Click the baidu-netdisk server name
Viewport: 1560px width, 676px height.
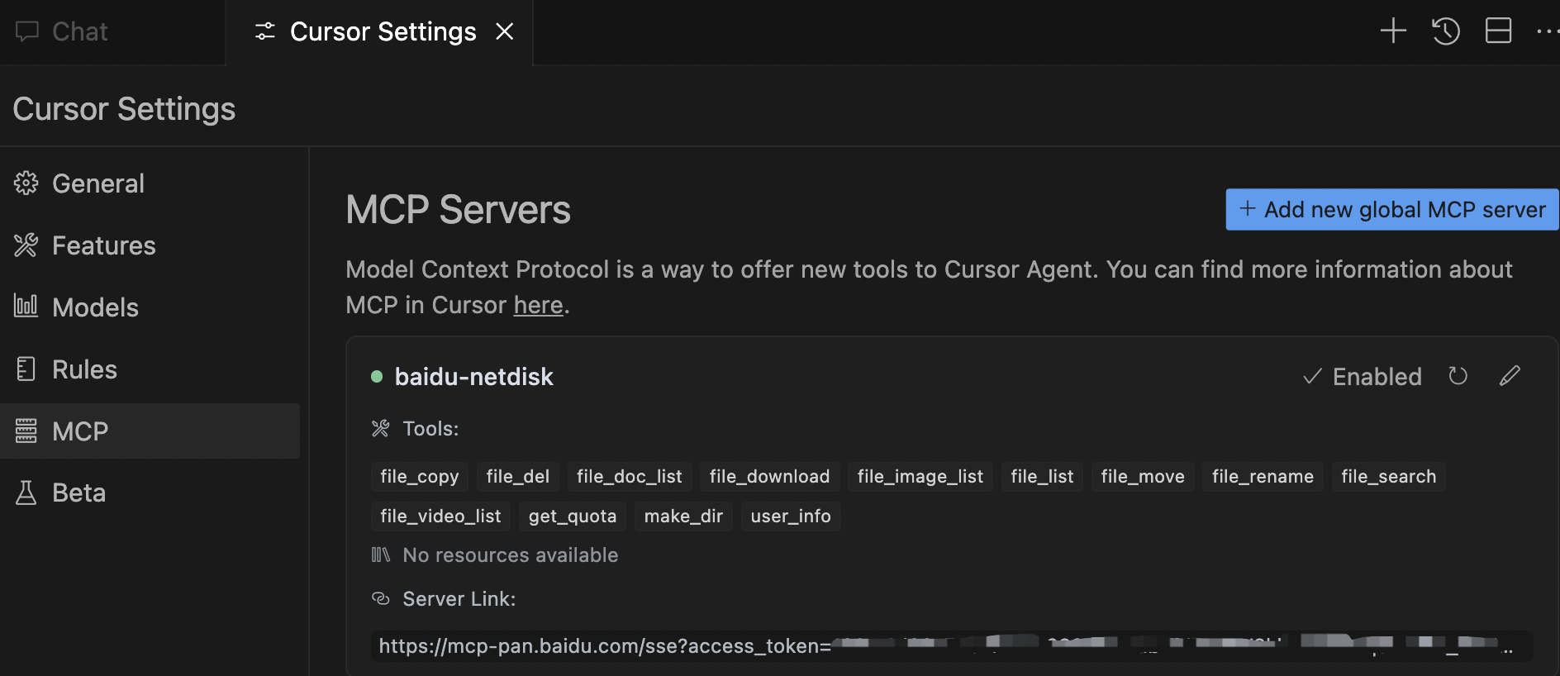(474, 377)
